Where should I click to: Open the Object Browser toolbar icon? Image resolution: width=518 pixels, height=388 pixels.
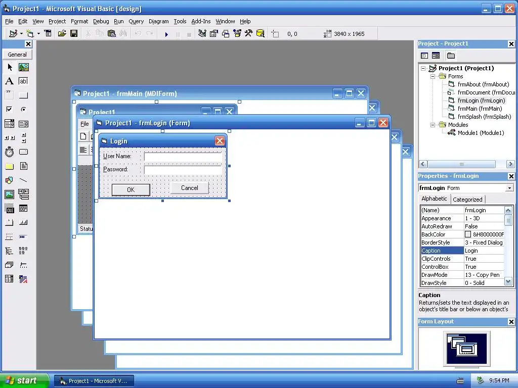point(237,33)
